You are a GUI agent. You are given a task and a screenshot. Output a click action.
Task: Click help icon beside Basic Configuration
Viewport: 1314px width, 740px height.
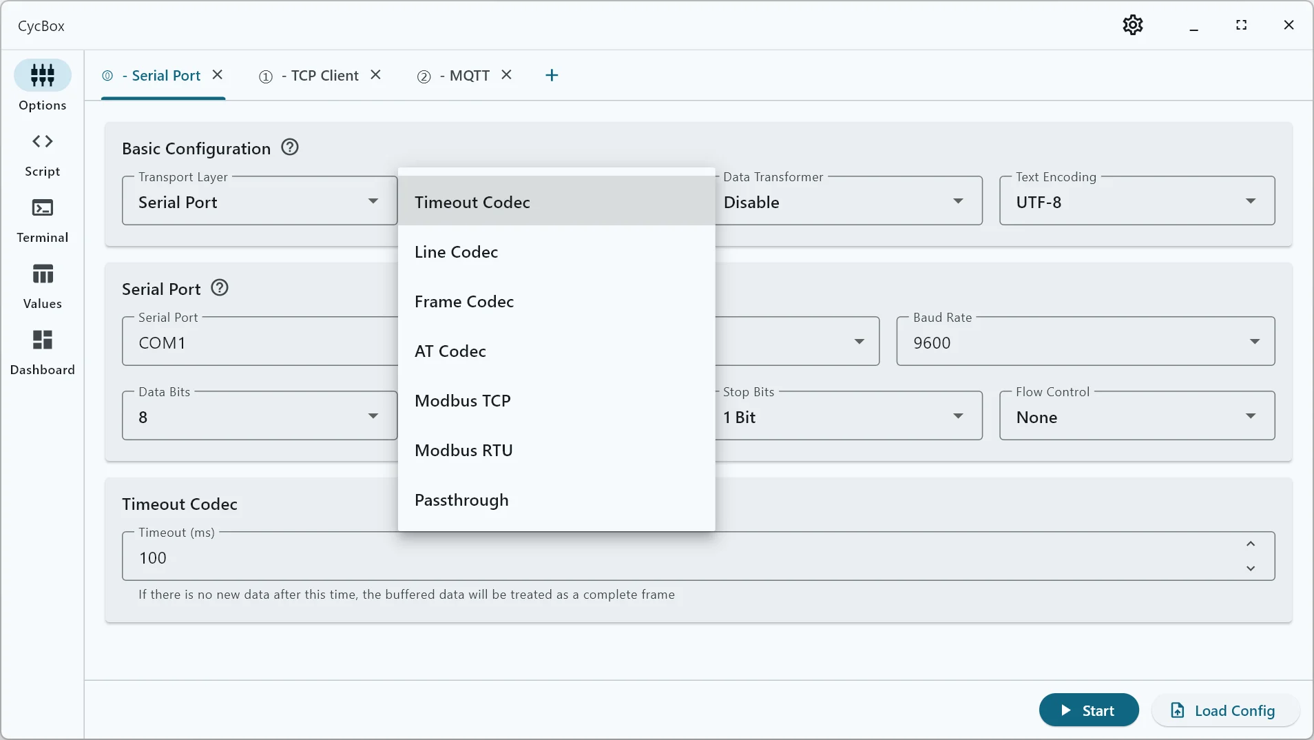click(x=290, y=147)
